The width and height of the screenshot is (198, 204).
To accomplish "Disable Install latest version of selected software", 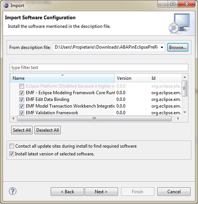I will point(11,154).
